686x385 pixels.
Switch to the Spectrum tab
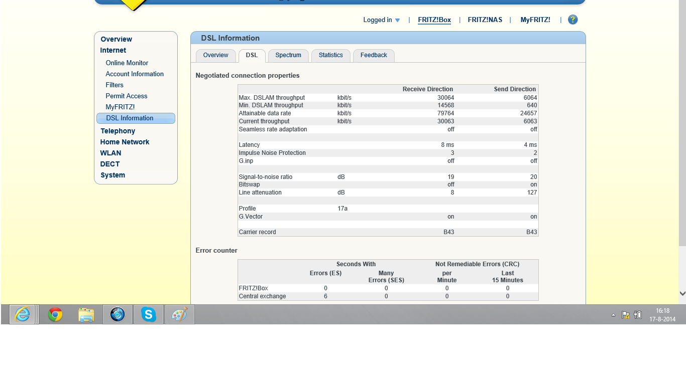(x=288, y=55)
